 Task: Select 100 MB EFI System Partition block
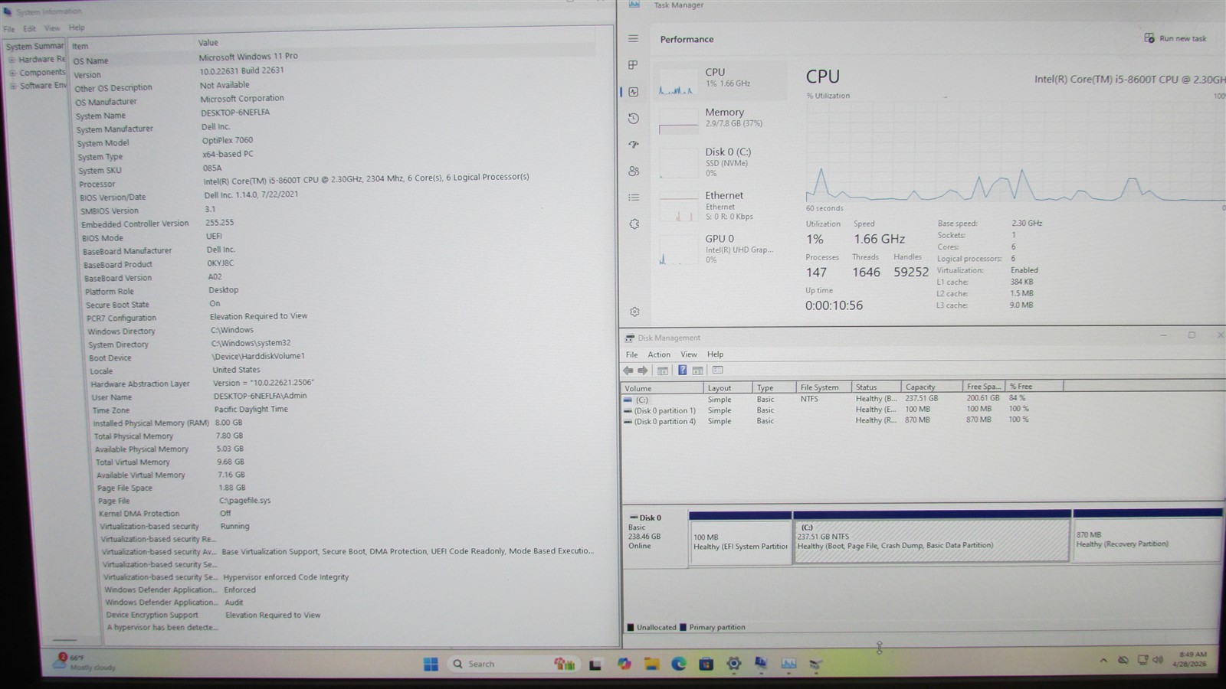(740, 537)
